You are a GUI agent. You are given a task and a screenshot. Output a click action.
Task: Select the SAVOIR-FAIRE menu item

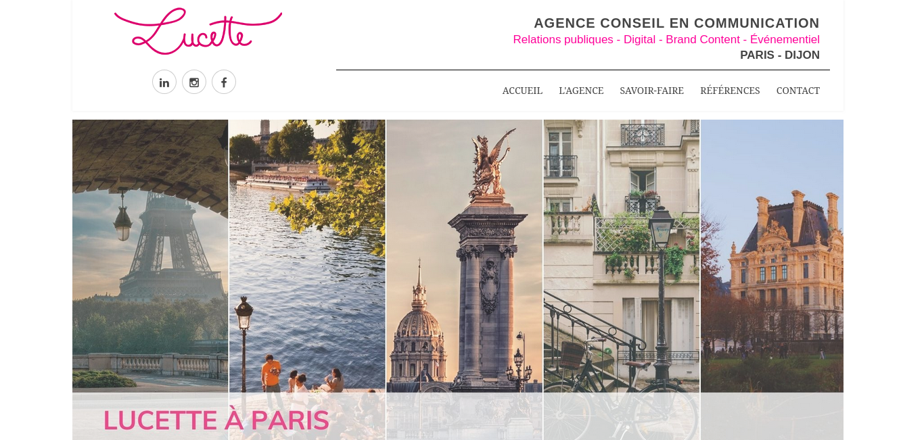click(x=651, y=91)
